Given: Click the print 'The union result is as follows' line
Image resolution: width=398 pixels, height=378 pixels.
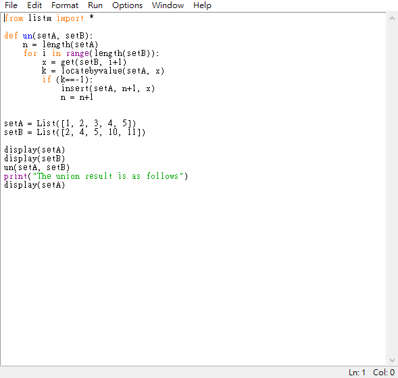Looking at the screenshot, I should (96, 176).
